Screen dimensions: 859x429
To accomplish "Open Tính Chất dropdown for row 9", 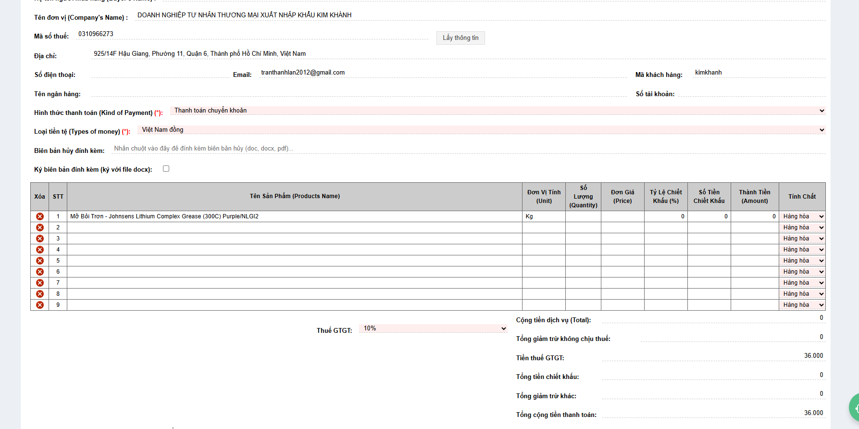I will click(802, 305).
